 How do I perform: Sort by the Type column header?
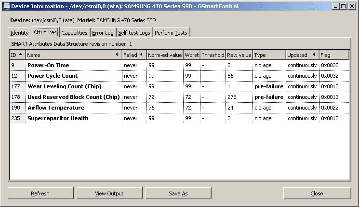click(x=269, y=55)
